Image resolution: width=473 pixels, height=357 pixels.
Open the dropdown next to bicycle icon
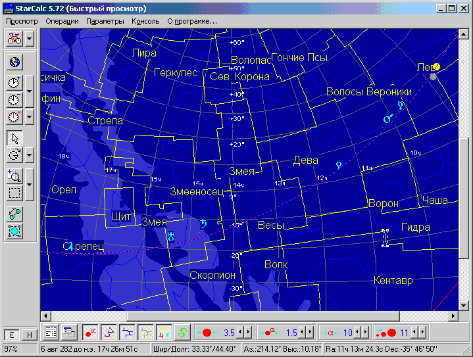31,38
